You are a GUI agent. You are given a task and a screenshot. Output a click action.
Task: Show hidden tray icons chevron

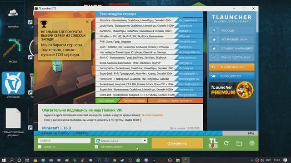pyautogui.click(x=252, y=160)
